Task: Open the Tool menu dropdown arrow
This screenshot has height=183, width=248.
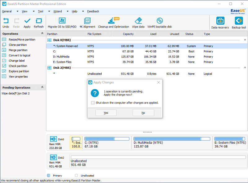Action: pyautogui.click(x=49, y=11)
